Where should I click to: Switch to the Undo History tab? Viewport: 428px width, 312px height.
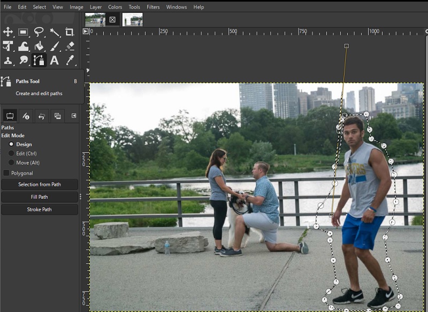pyautogui.click(x=42, y=116)
